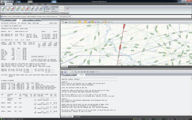This screenshot has height=120, width=192.
Task: Click the Send flight plan icon
Action: point(40,9)
